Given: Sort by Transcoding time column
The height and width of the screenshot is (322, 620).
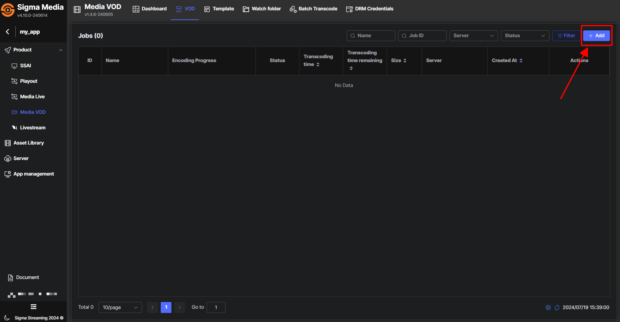Looking at the screenshot, I should pyautogui.click(x=318, y=65).
